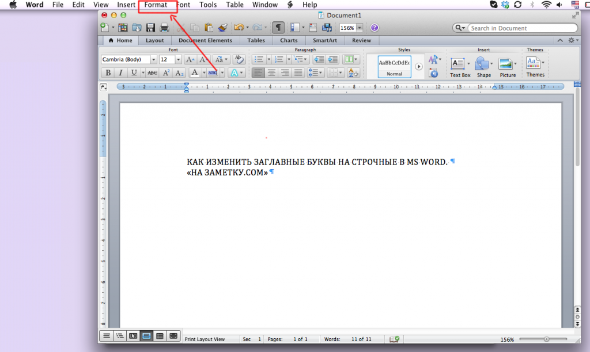Open the Picture insert icon
The height and width of the screenshot is (352, 590).
tap(507, 68)
